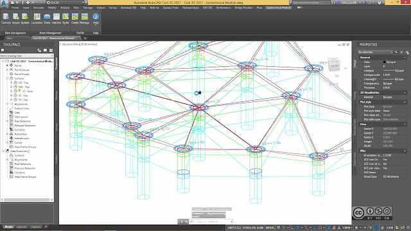Click the Update data icon
The width and height of the screenshot is (411, 231).
pos(25,19)
